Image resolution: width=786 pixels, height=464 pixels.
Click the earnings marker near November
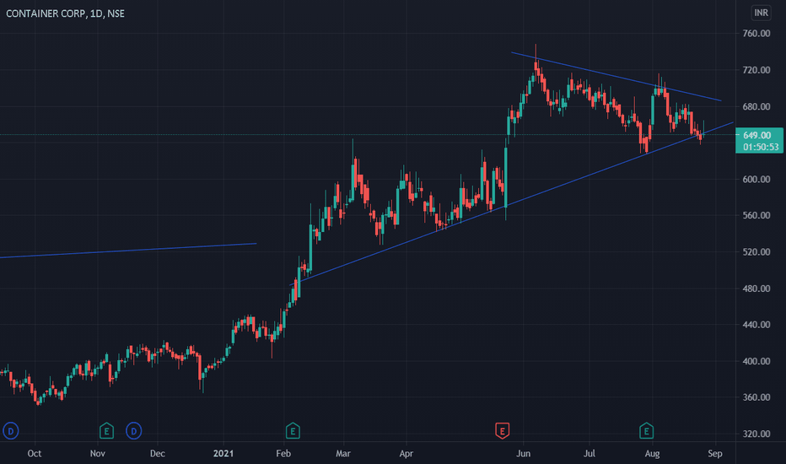(106, 431)
